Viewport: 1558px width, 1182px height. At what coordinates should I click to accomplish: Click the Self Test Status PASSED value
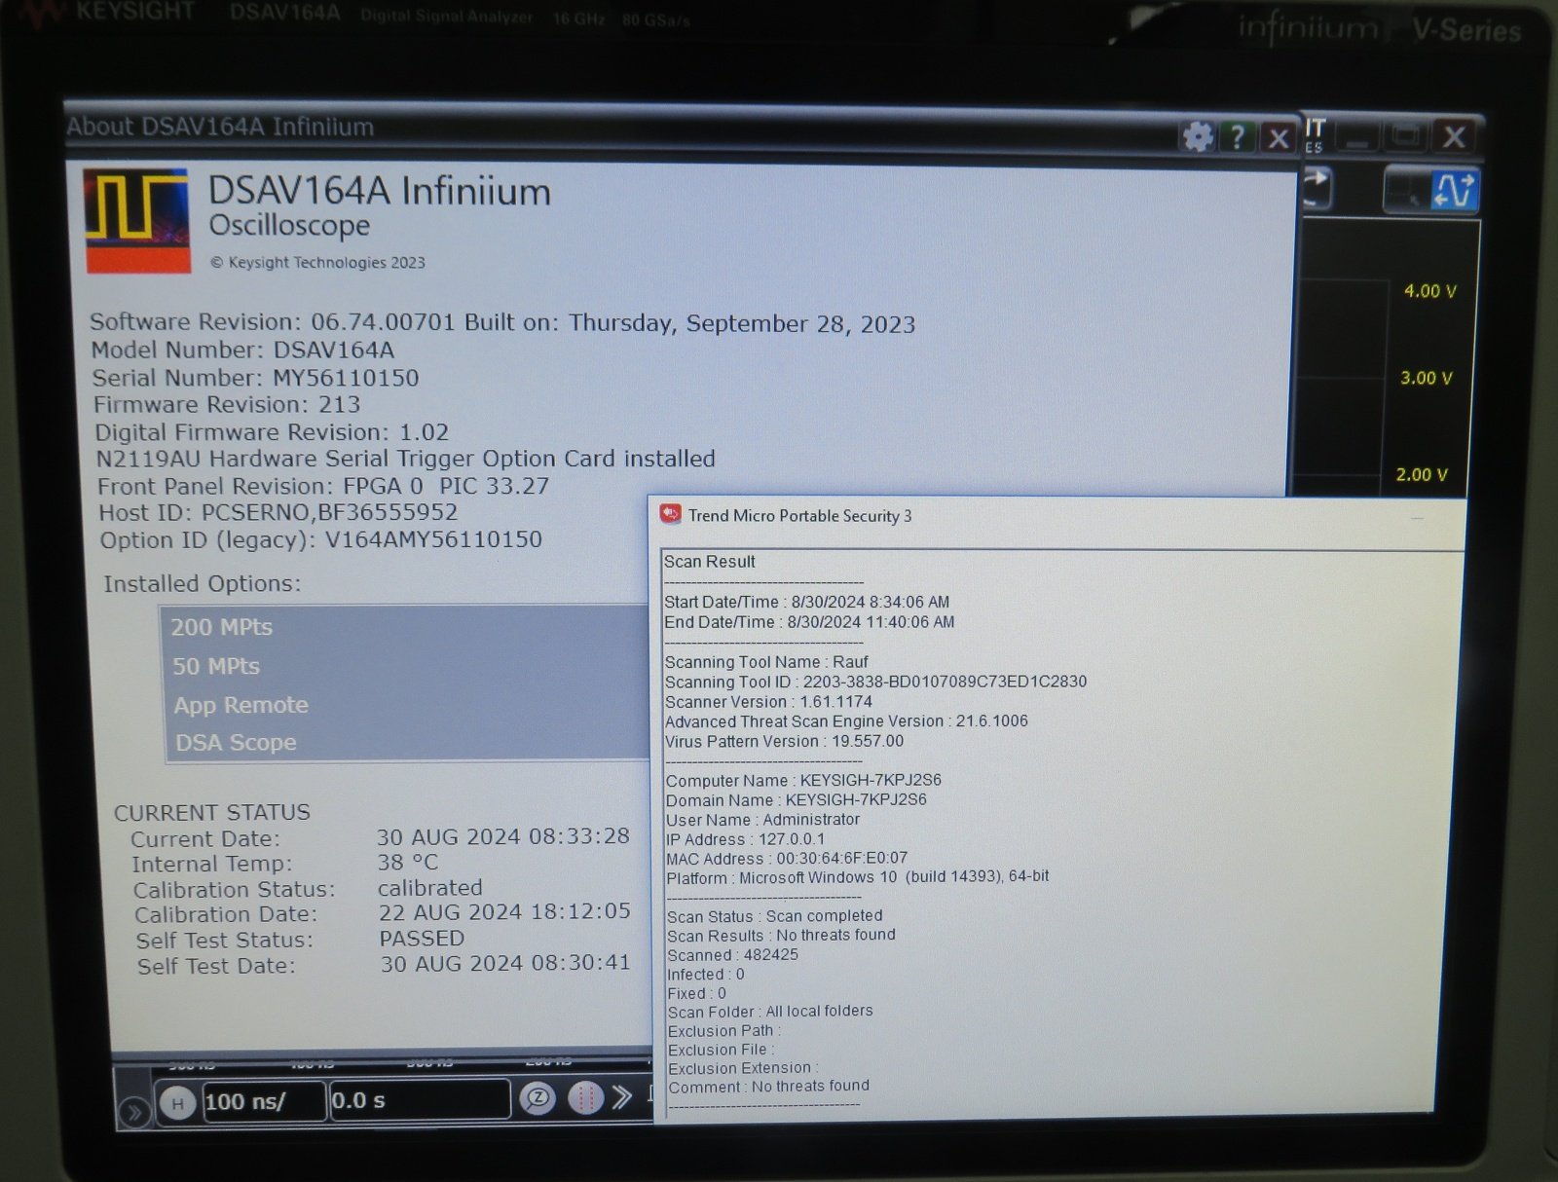click(x=422, y=939)
